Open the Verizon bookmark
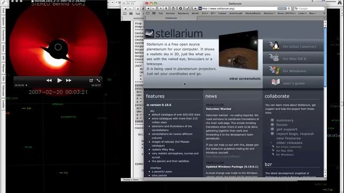 (x=170, y=13)
